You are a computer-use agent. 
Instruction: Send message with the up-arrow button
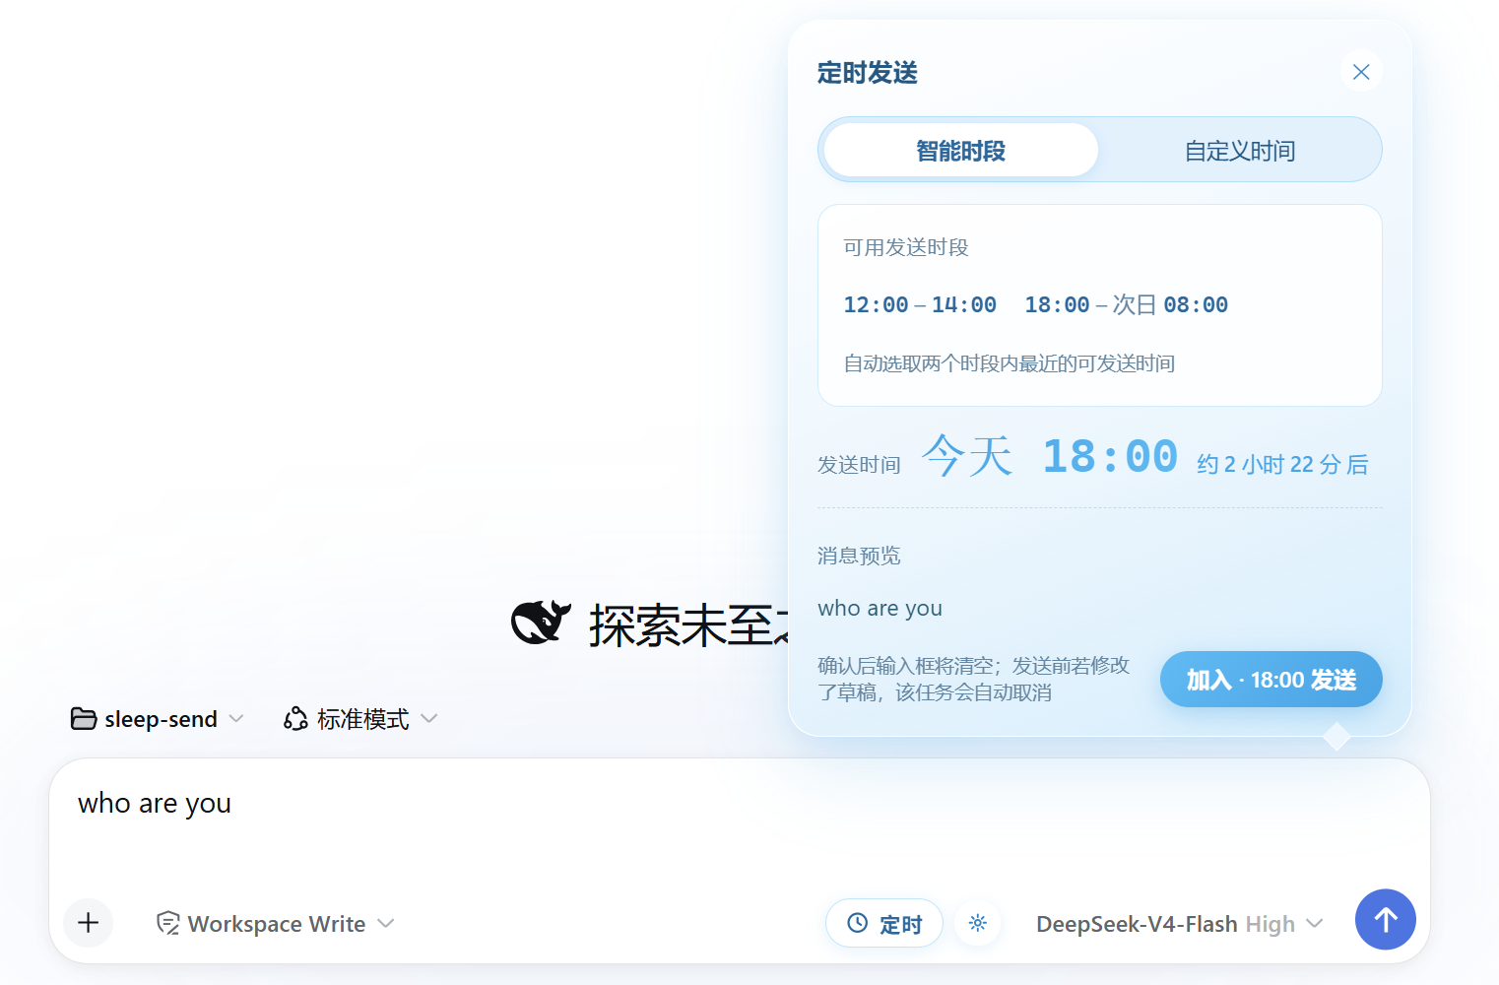click(x=1385, y=920)
